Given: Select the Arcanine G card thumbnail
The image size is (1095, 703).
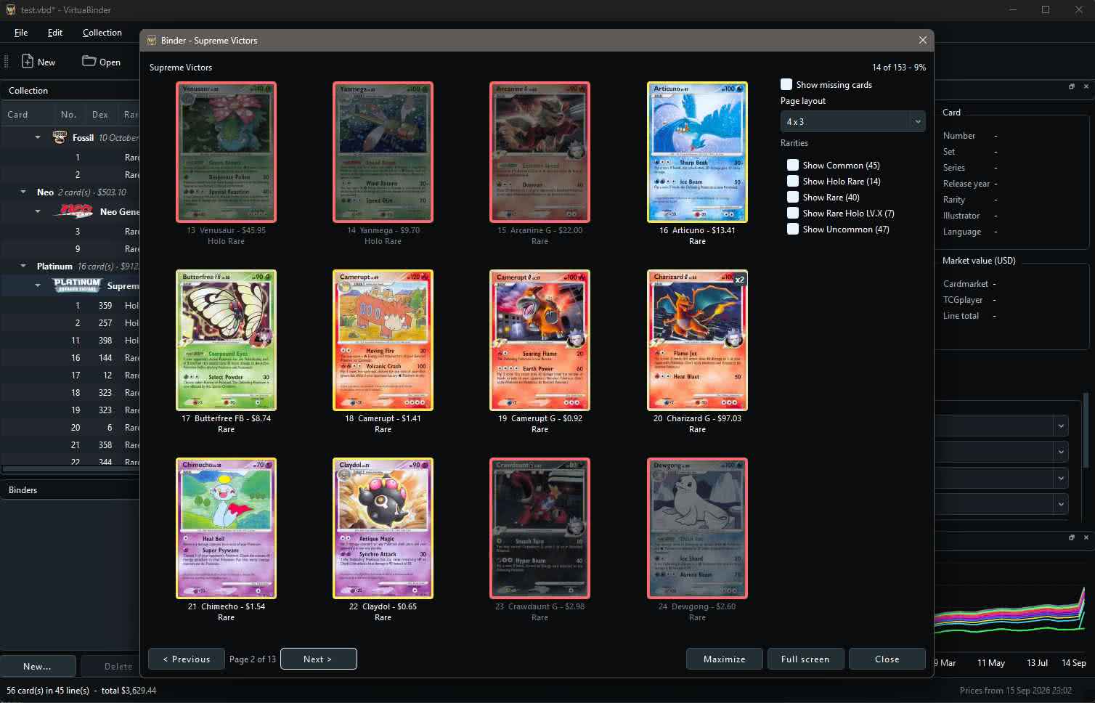Looking at the screenshot, I should 540,152.
